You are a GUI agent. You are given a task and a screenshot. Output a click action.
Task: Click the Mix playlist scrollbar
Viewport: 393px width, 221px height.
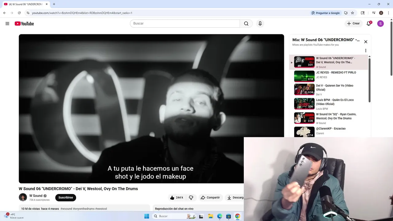pos(369,80)
